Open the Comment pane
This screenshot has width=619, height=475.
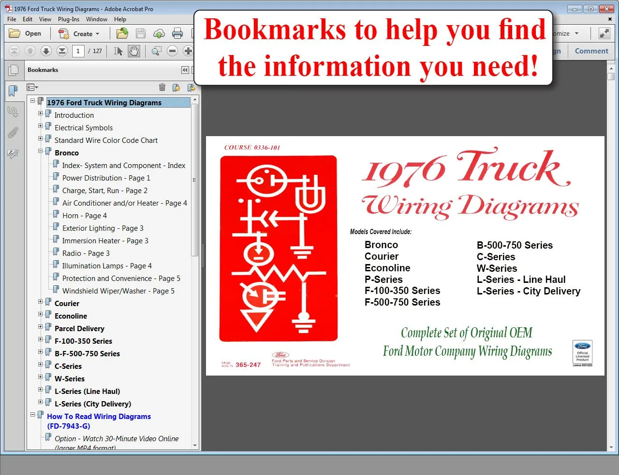pos(591,51)
